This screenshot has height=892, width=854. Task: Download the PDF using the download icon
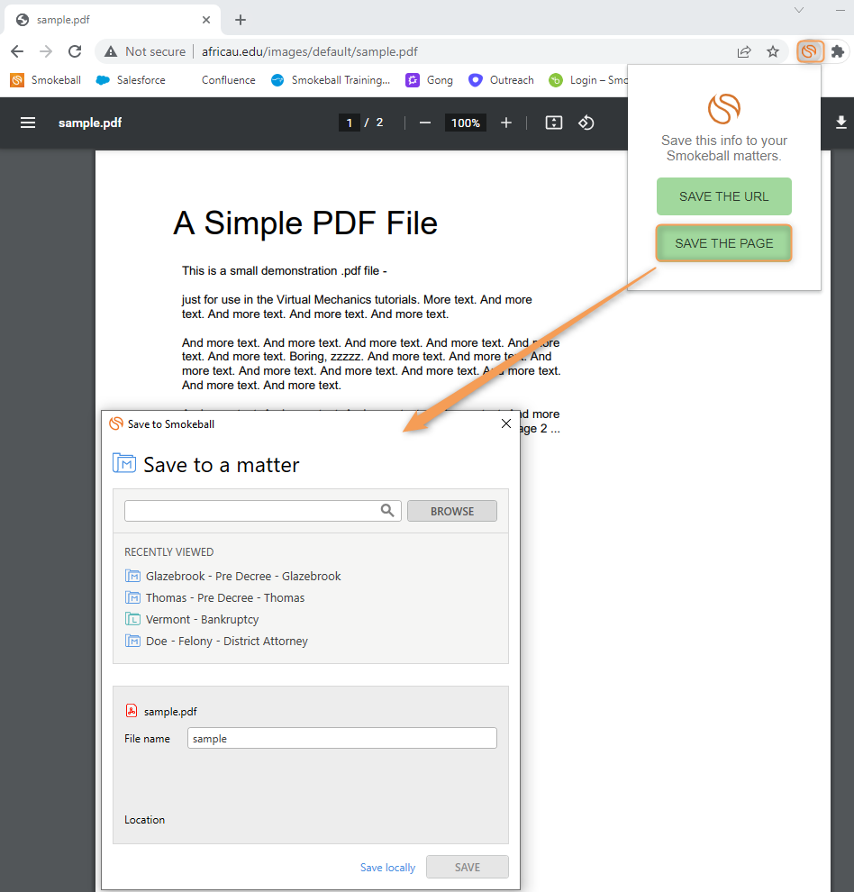pyautogui.click(x=841, y=123)
